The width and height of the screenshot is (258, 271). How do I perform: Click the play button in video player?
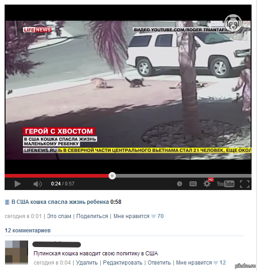[x=17, y=184]
